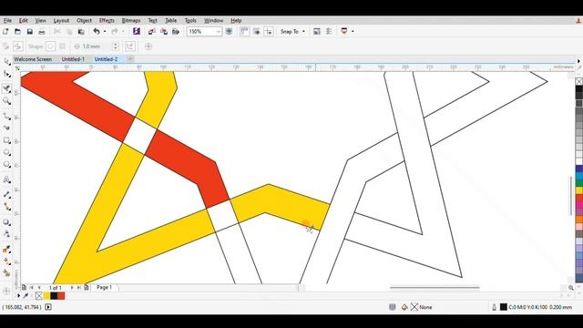This screenshot has height=328, width=583.
Task: Click the Quick Customize plus under toolbox
Action: tap(6, 291)
